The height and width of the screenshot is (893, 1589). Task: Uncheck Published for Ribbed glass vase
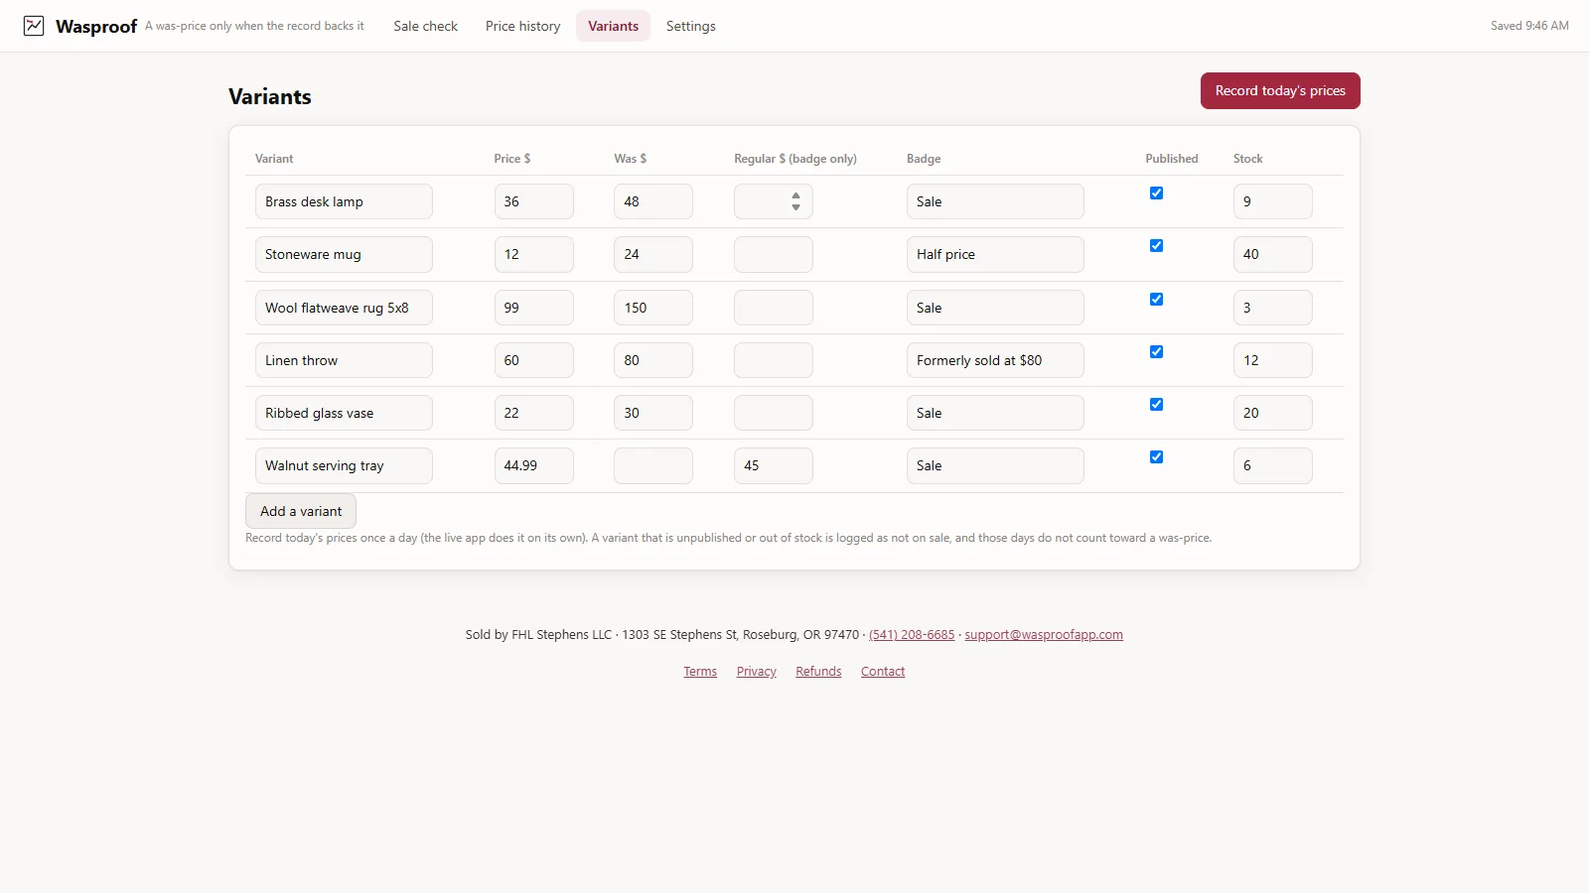1156,405
